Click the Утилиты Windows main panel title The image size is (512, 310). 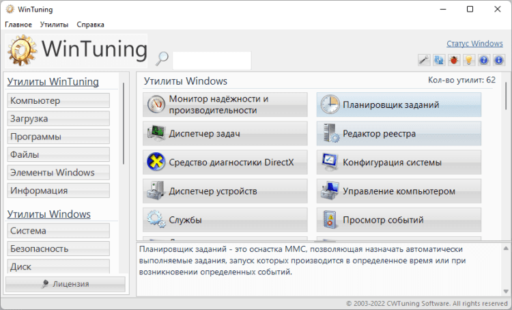coord(186,81)
